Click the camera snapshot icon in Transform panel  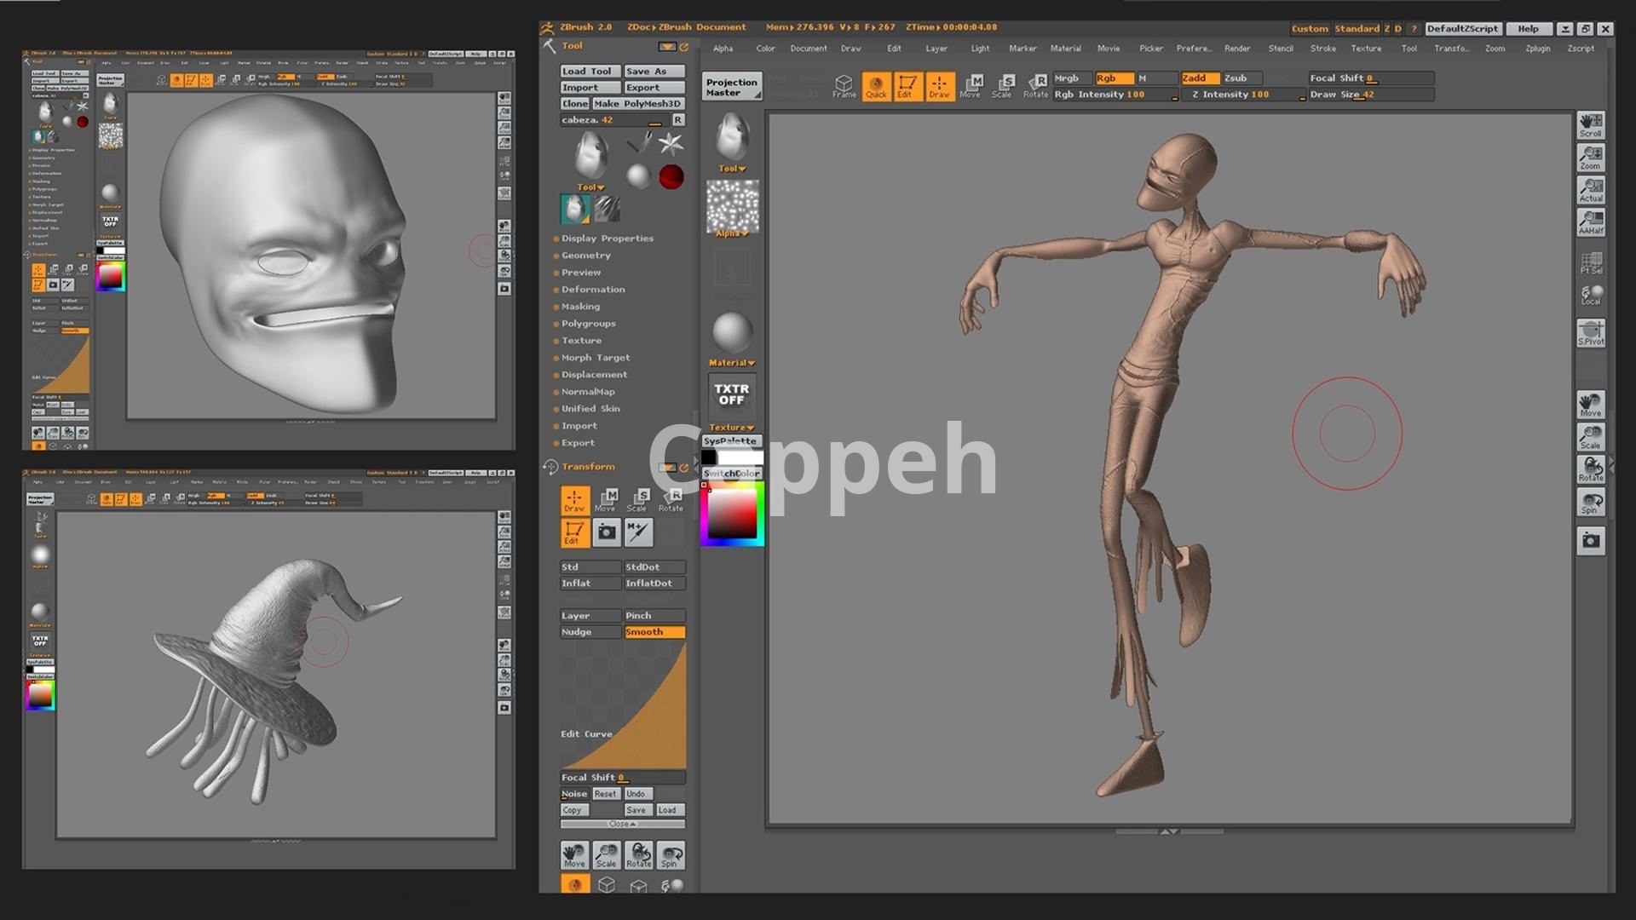[x=606, y=532]
